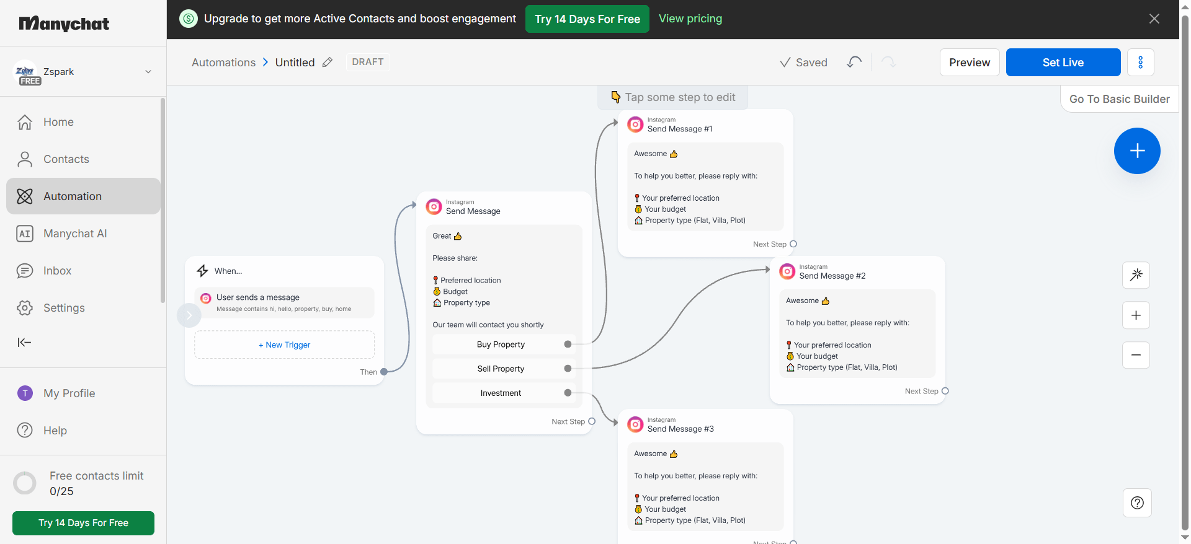This screenshot has height=544, width=1191.
Task: Open the Help item
Action: pyautogui.click(x=83, y=431)
